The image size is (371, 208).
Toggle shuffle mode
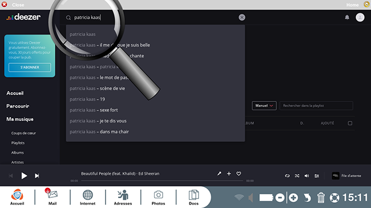[297, 176]
